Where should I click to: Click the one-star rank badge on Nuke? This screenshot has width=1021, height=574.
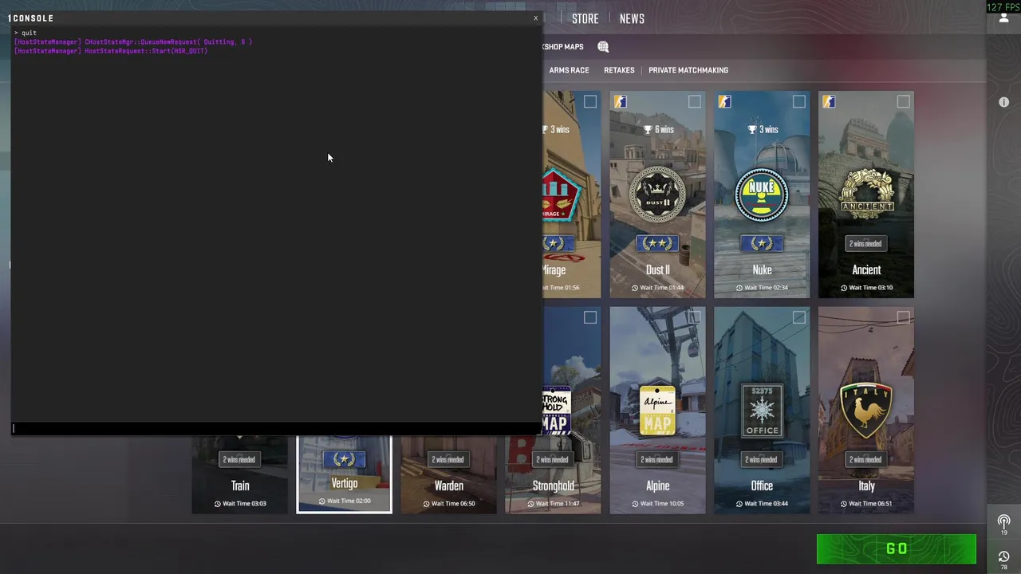tap(762, 243)
